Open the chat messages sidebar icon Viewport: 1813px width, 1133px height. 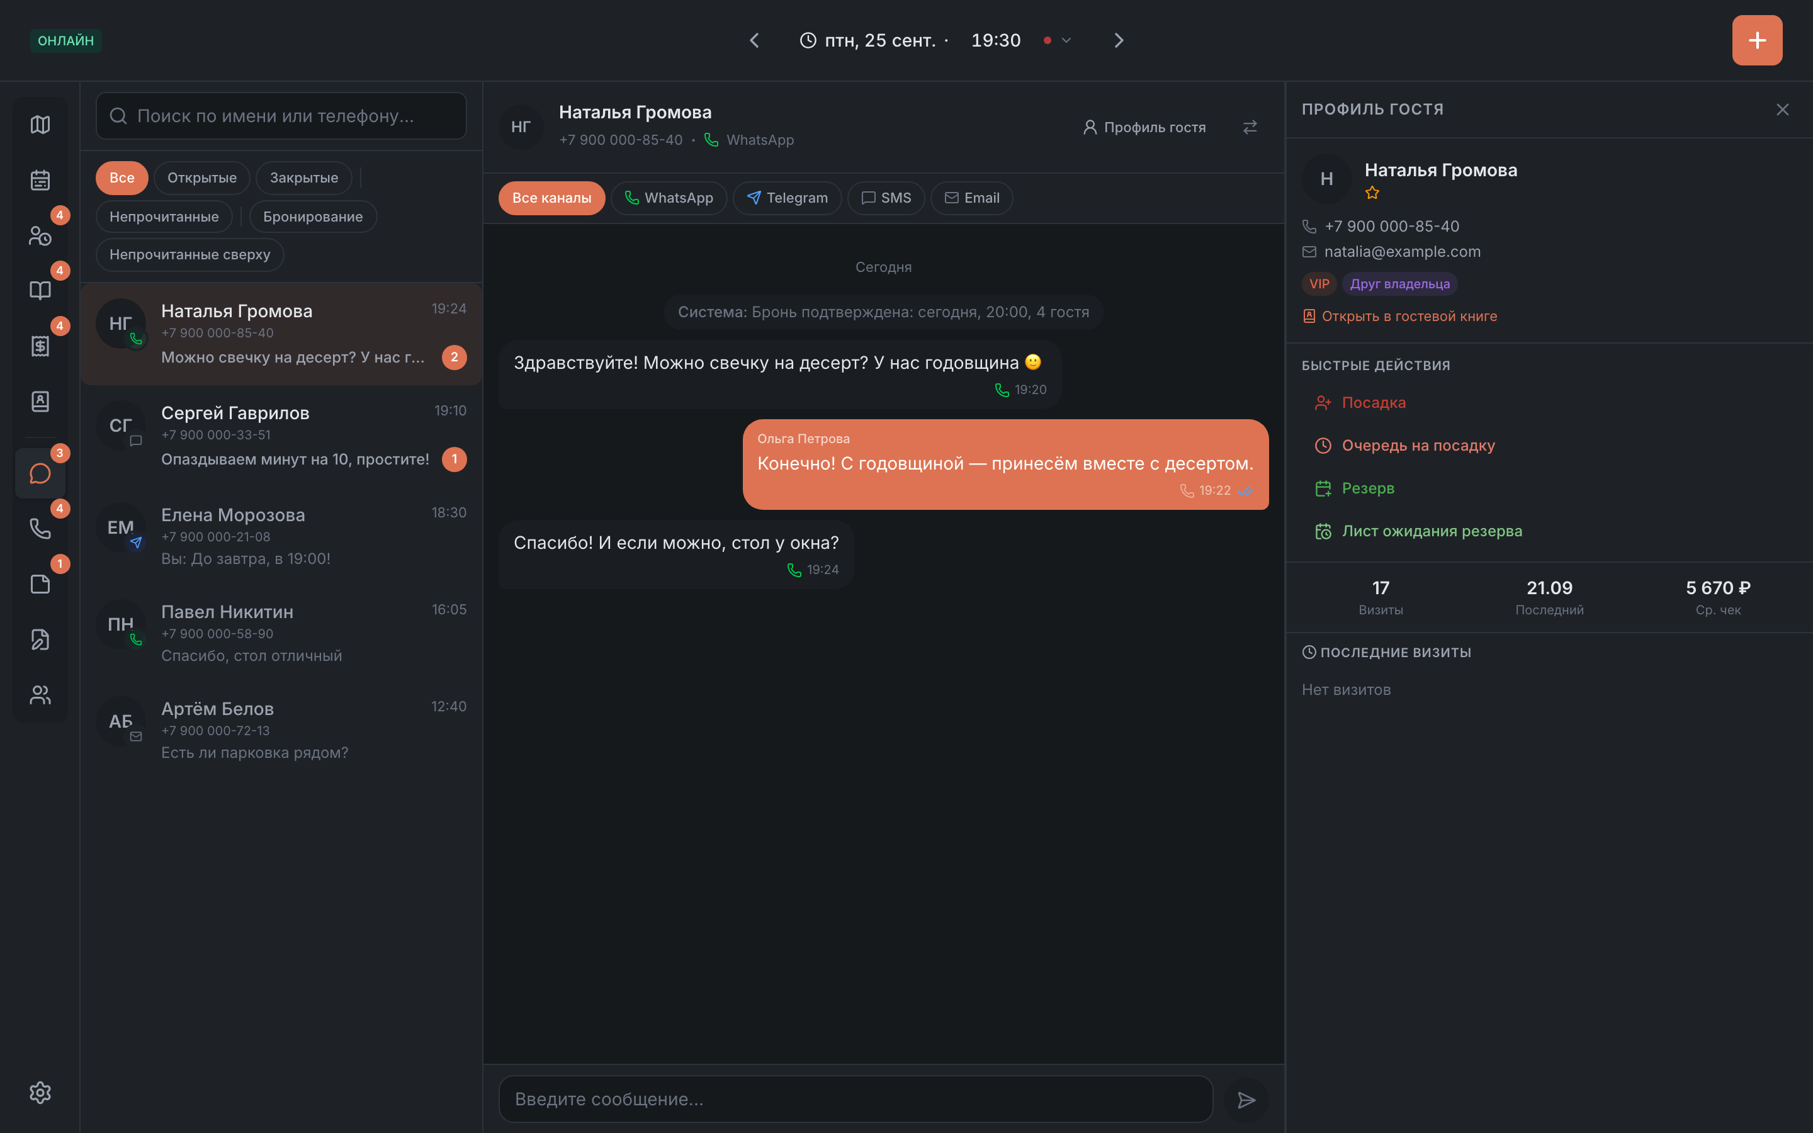[40, 473]
